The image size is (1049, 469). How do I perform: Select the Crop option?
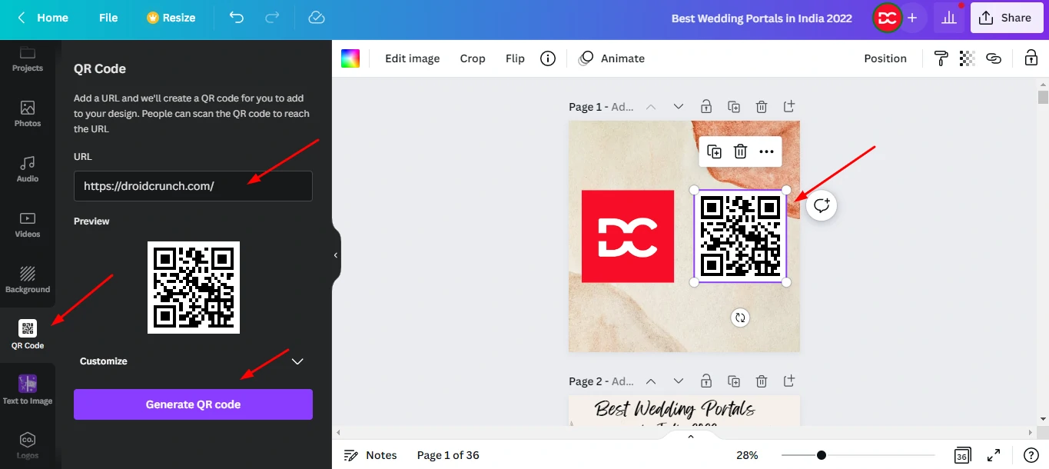(x=473, y=58)
